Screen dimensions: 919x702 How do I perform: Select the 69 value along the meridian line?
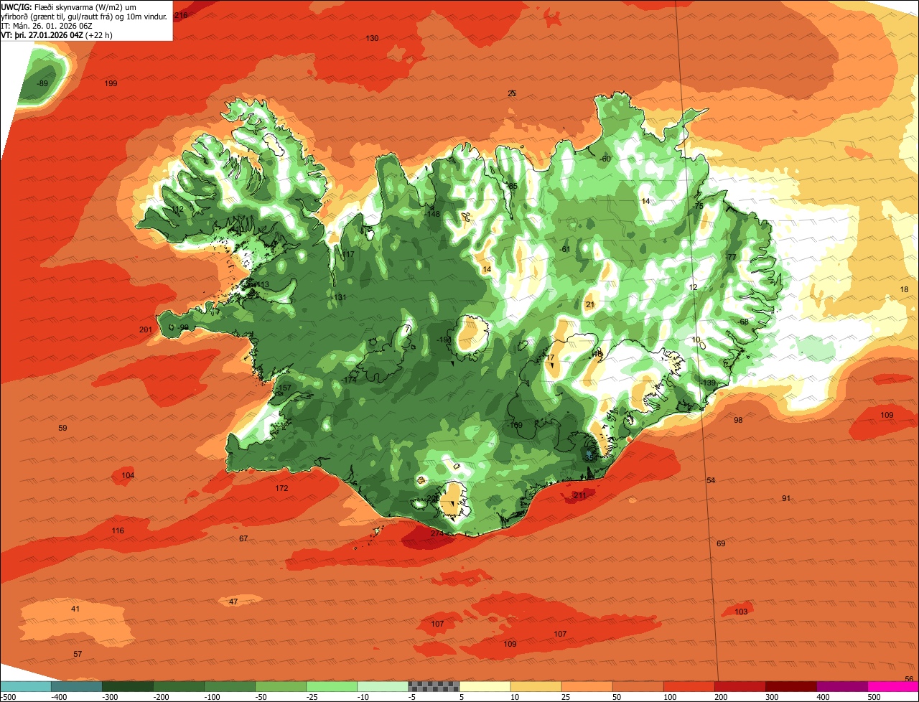pyautogui.click(x=721, y=543)
